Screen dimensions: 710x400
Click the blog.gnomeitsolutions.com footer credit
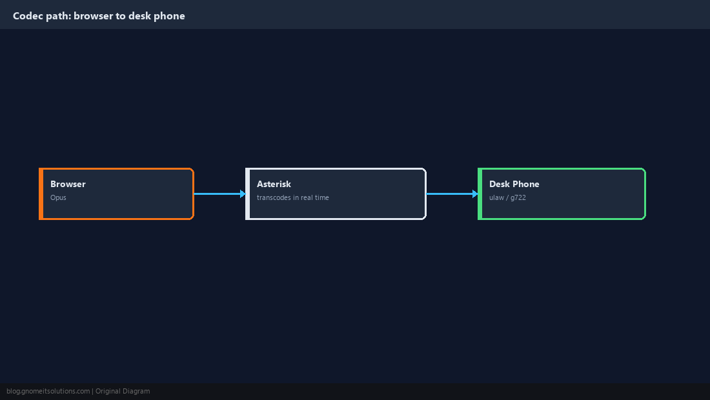[x=78, y=391]
